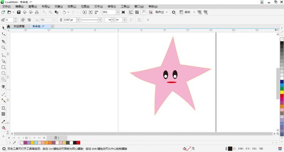
Task: Pick yellow swatch in right palette
Action: 282,92
